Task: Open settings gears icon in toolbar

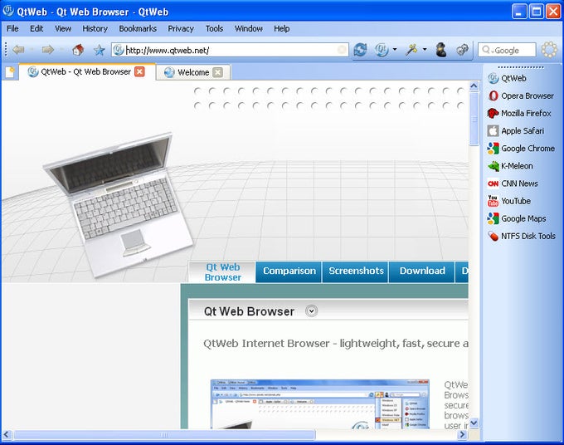Action: 462,50
